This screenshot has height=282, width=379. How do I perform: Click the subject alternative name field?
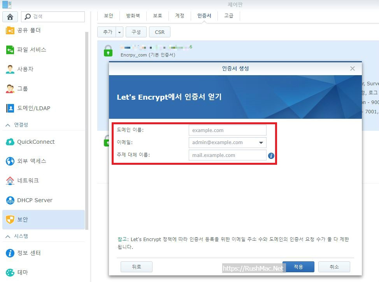(x=228, y=155)
